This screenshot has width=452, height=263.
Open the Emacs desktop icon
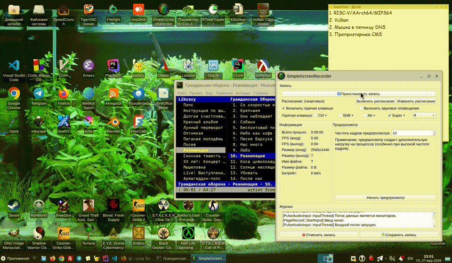tap(89, 69)
